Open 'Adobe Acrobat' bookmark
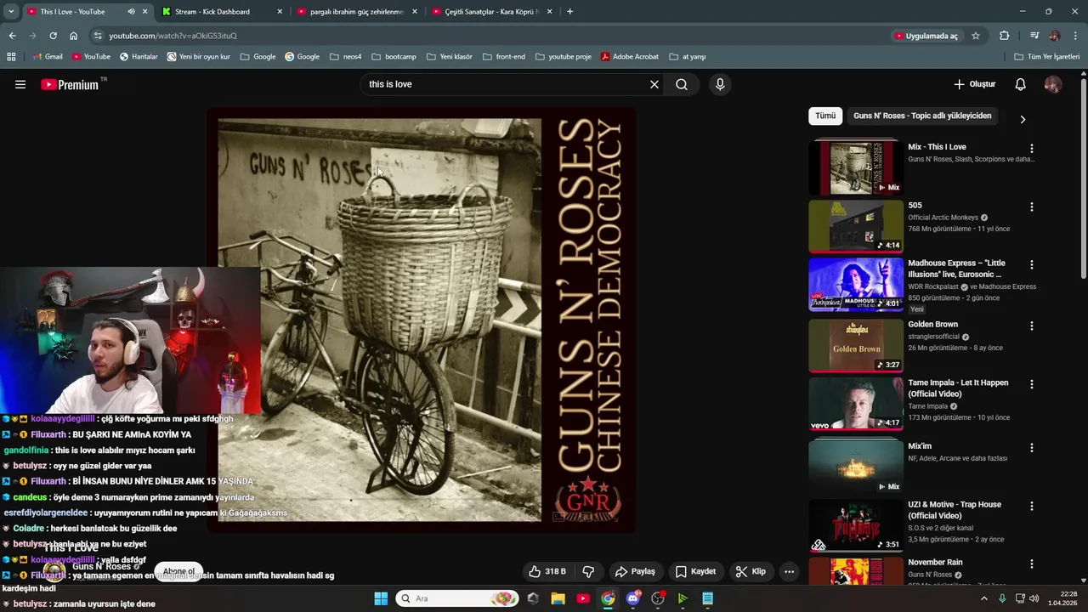 tap(630, 57)
